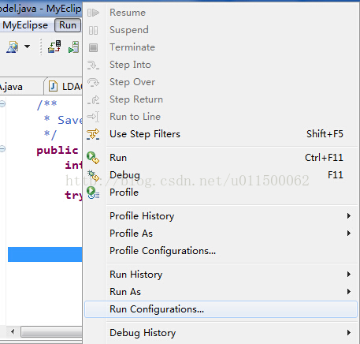This screenshot has width=360, height=344.
Task: Click the green Run icon in menu
Action: pos(93,158)
